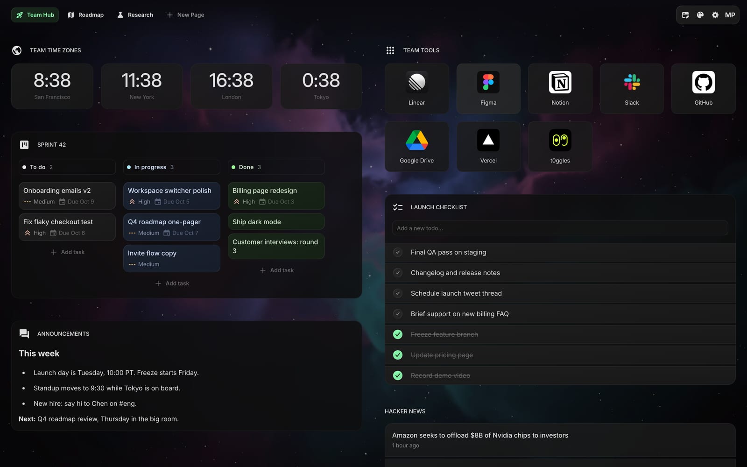Screen dimensions: 747x467
Task: Click the card-style icon left of the palette
Action: click(x=685, y=15)
